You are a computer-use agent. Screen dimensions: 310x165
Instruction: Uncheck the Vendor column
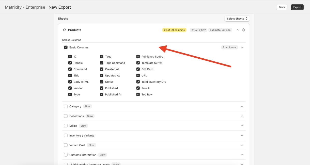click(x=70, y=88)
